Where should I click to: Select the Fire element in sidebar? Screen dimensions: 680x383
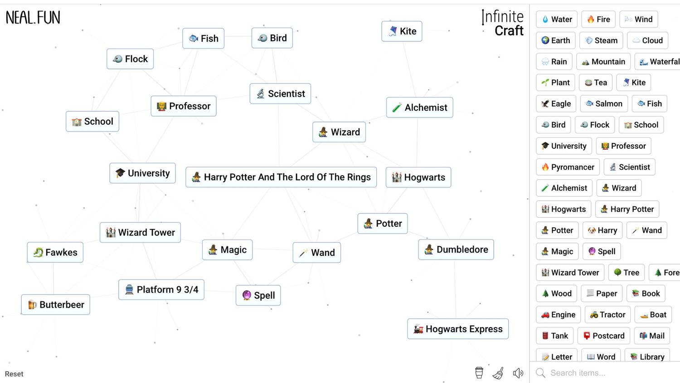point(598,20)
